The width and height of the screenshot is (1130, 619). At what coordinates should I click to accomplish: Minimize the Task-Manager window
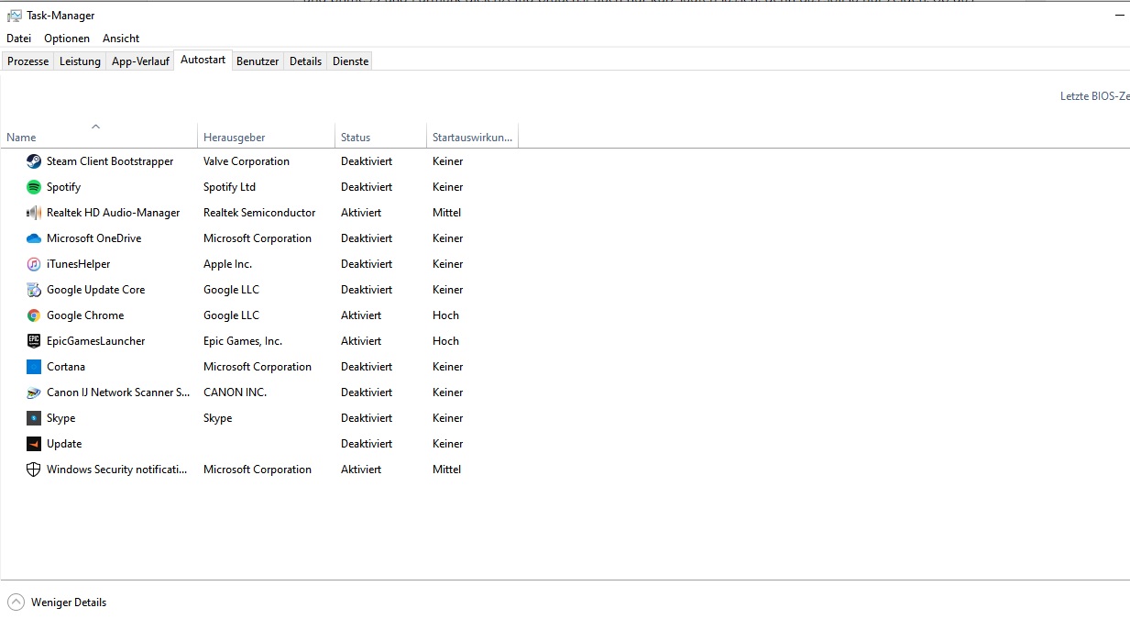(x=1122, y=16)
